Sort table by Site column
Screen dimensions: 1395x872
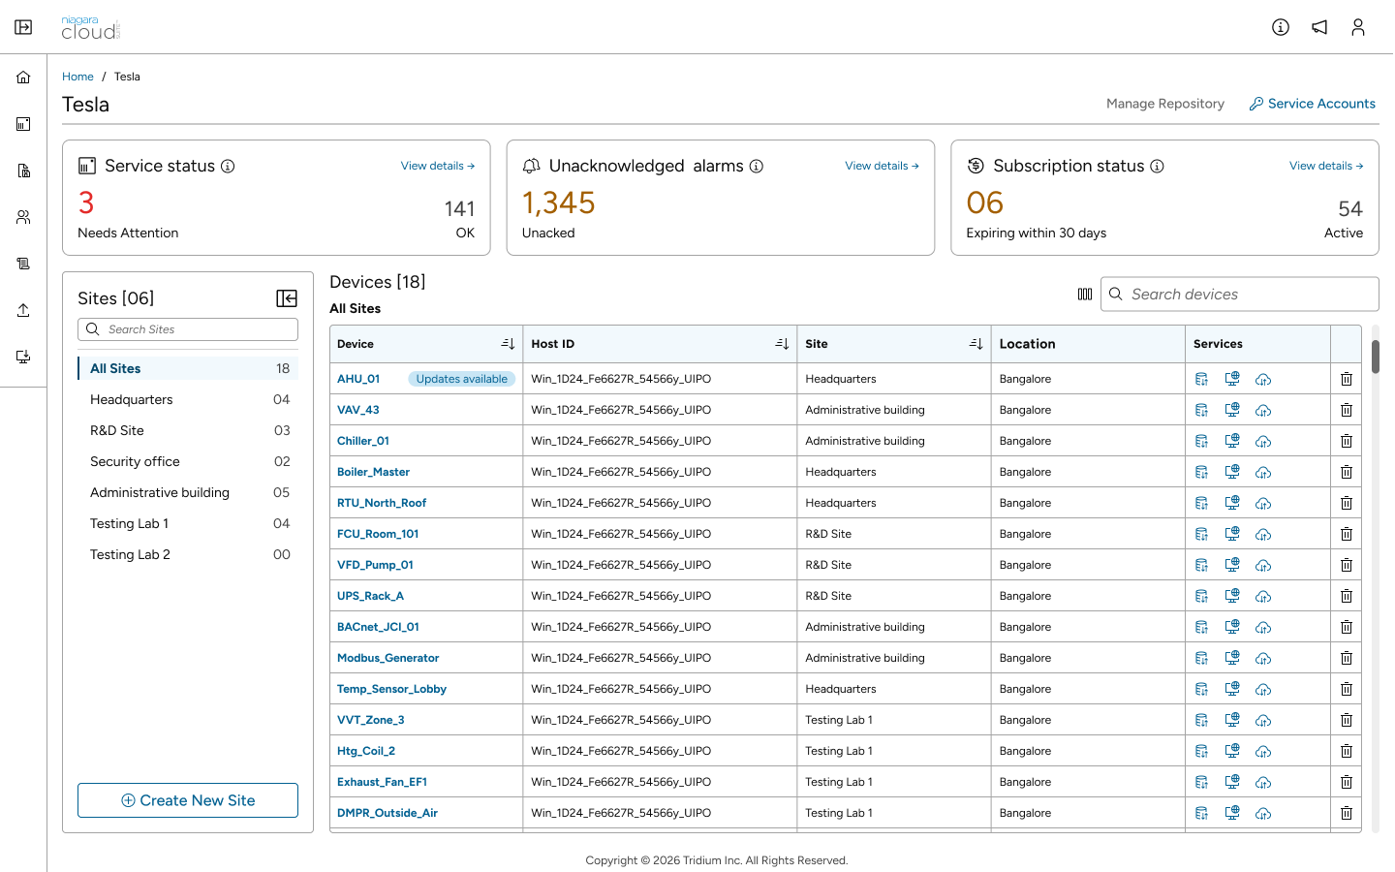(x=976, y=344)
